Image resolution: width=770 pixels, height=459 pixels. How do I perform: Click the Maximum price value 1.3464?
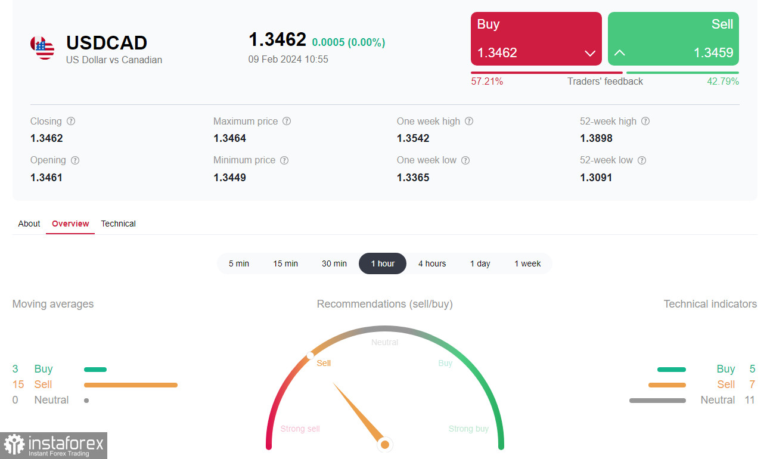tap(229, 138)
